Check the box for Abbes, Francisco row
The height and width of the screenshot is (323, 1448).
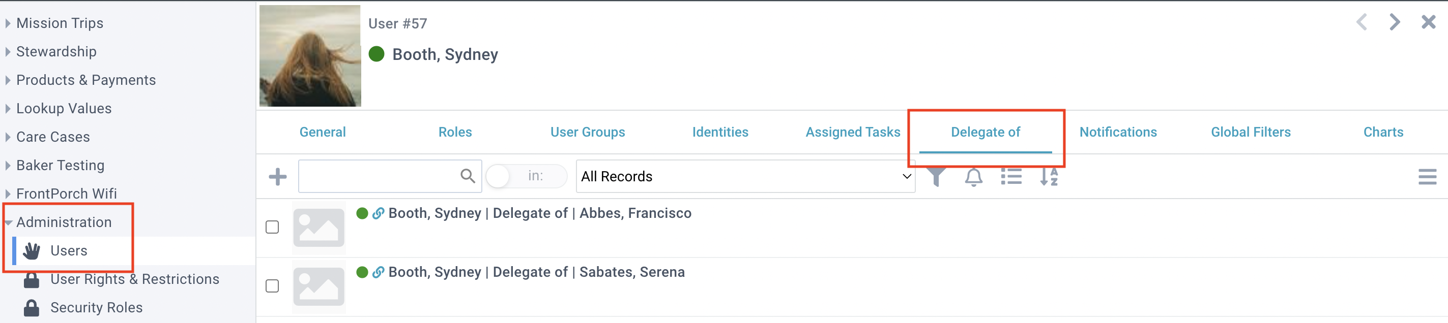click(272, 227)
